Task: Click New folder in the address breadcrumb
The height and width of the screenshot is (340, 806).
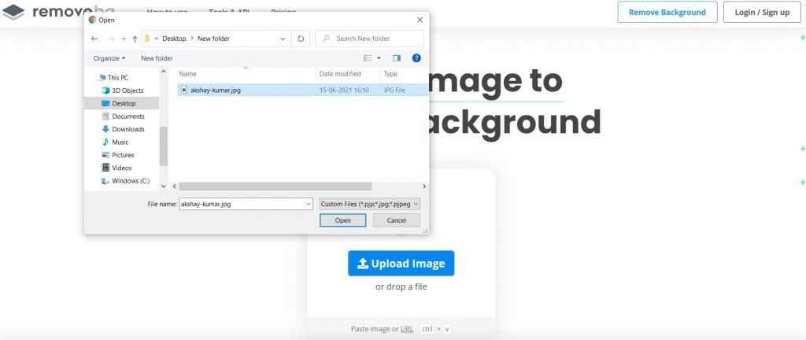Action: point(213,39)
